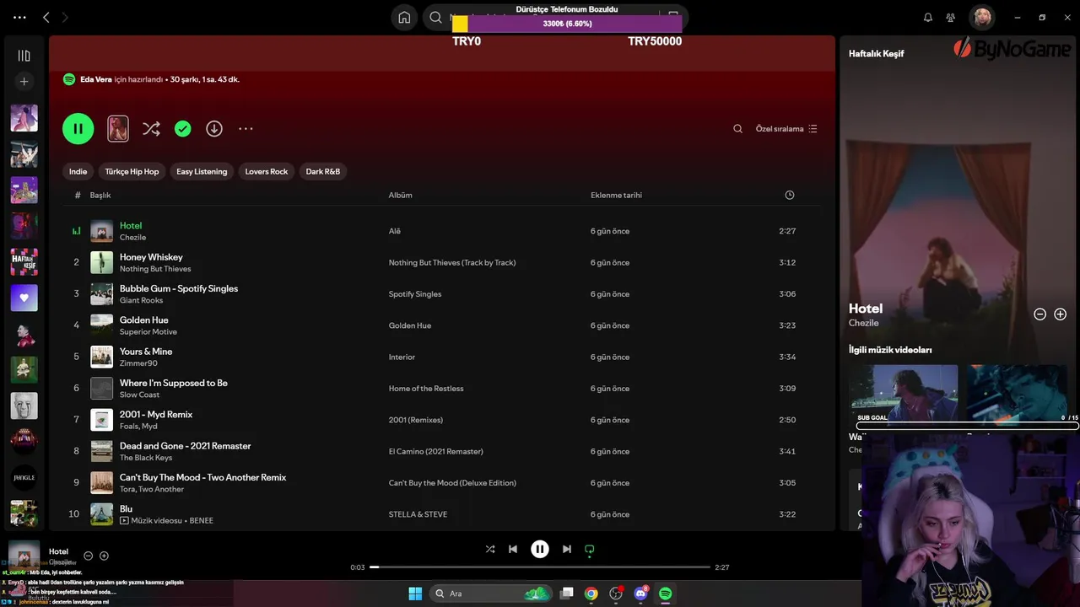The image size is (1080, 607).
Task: Click the playlist preview cover next to pause
Action: tap(118, 129)
